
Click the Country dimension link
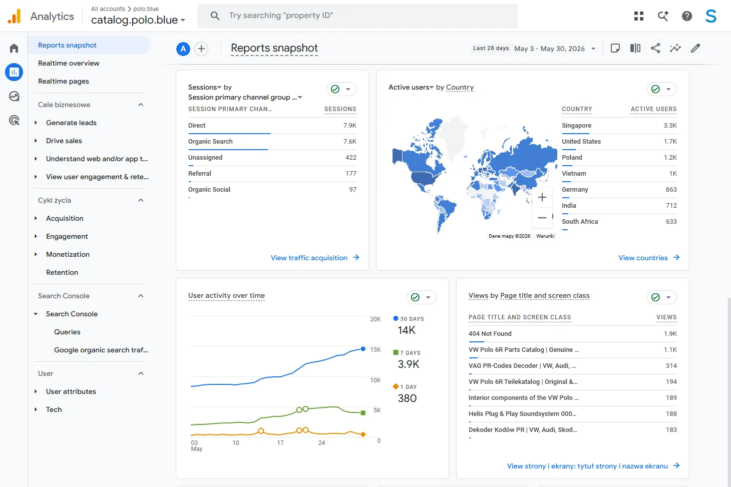460,87
